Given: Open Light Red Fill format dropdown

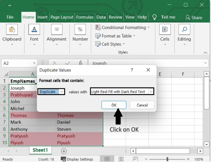Looking at the screenshot, I should [151, 92].
